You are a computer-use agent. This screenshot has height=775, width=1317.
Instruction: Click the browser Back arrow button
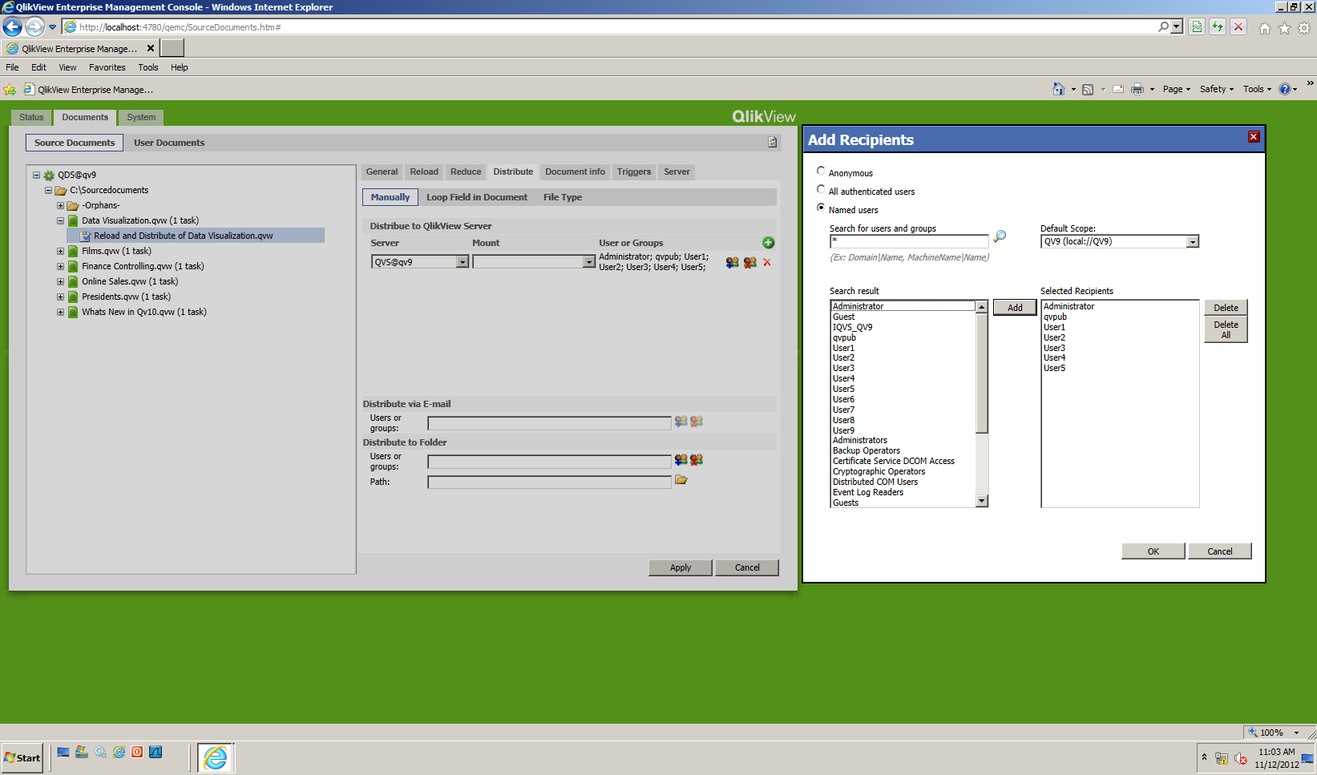[x=13, y=26]
